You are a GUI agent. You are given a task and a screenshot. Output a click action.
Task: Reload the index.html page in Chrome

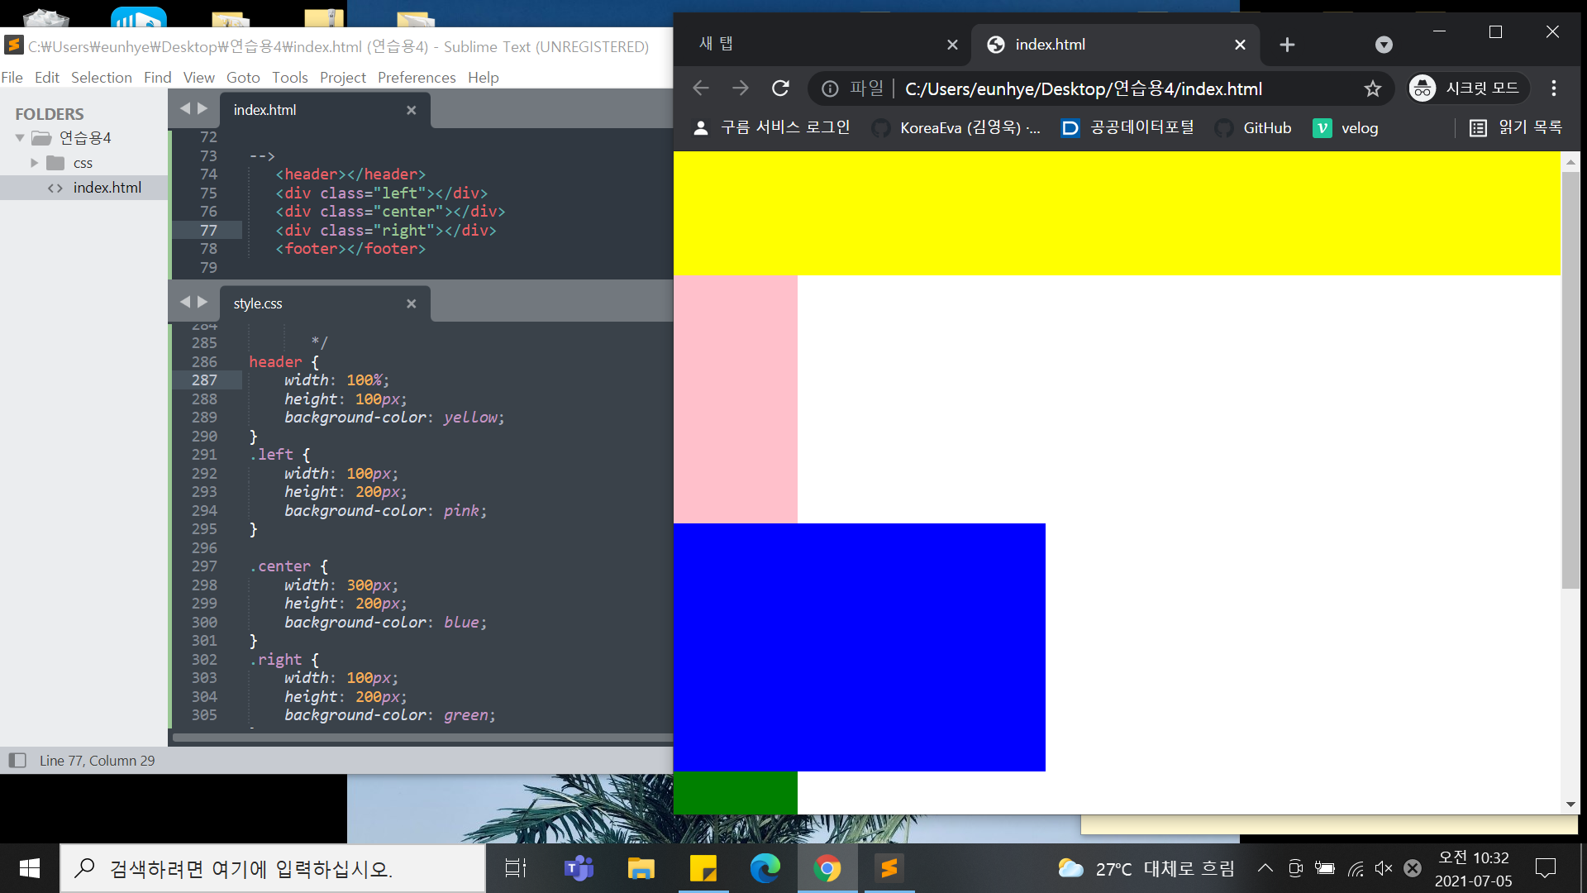(780, 88)
